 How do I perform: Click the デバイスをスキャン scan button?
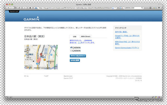click(x=78, y=56)
